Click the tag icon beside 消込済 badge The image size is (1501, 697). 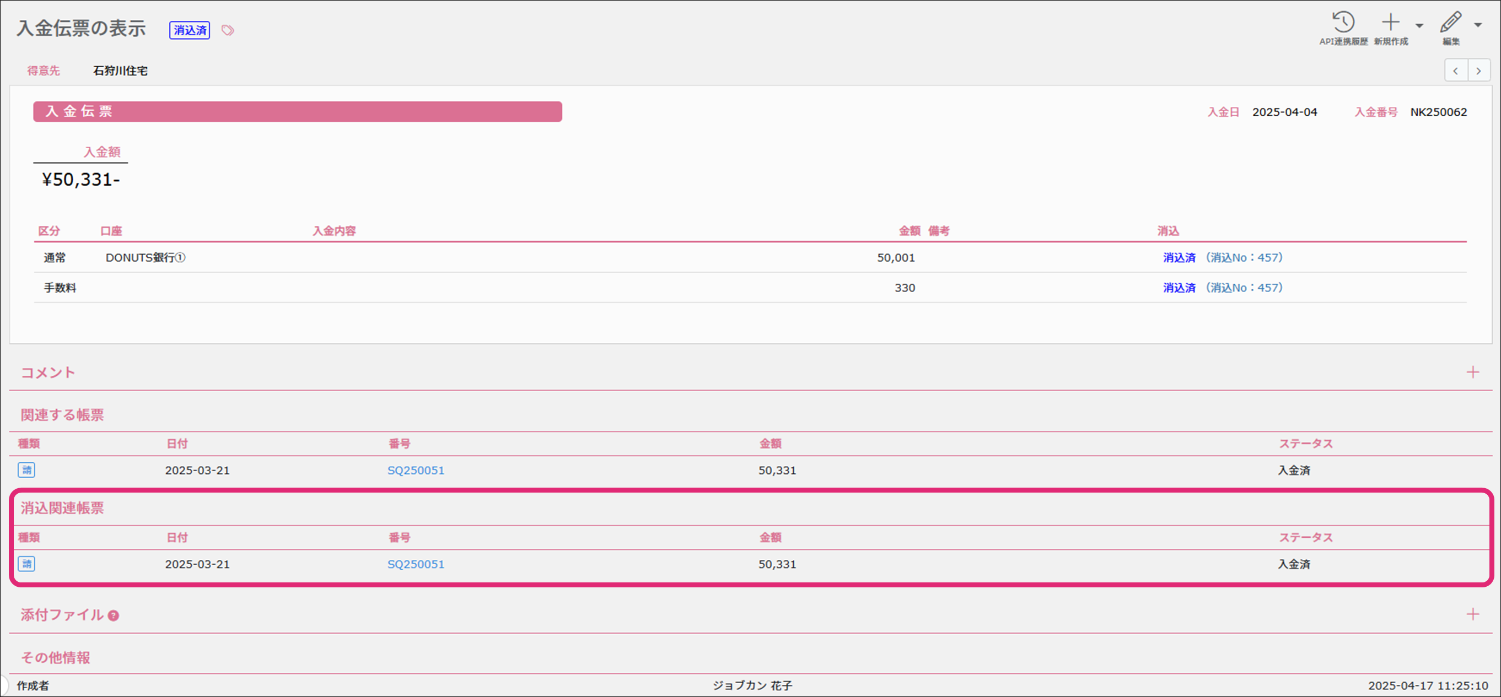tap(228, 30)
